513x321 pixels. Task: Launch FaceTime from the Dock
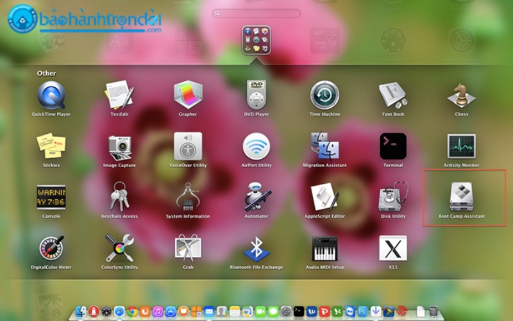point(260,311)
